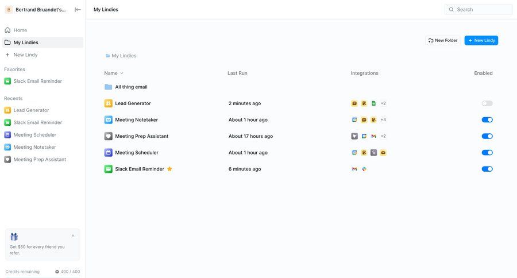This screenshot has height=278, width=517.
Task: Click the '6 minutes ago' last run cell
Action: 245,169
